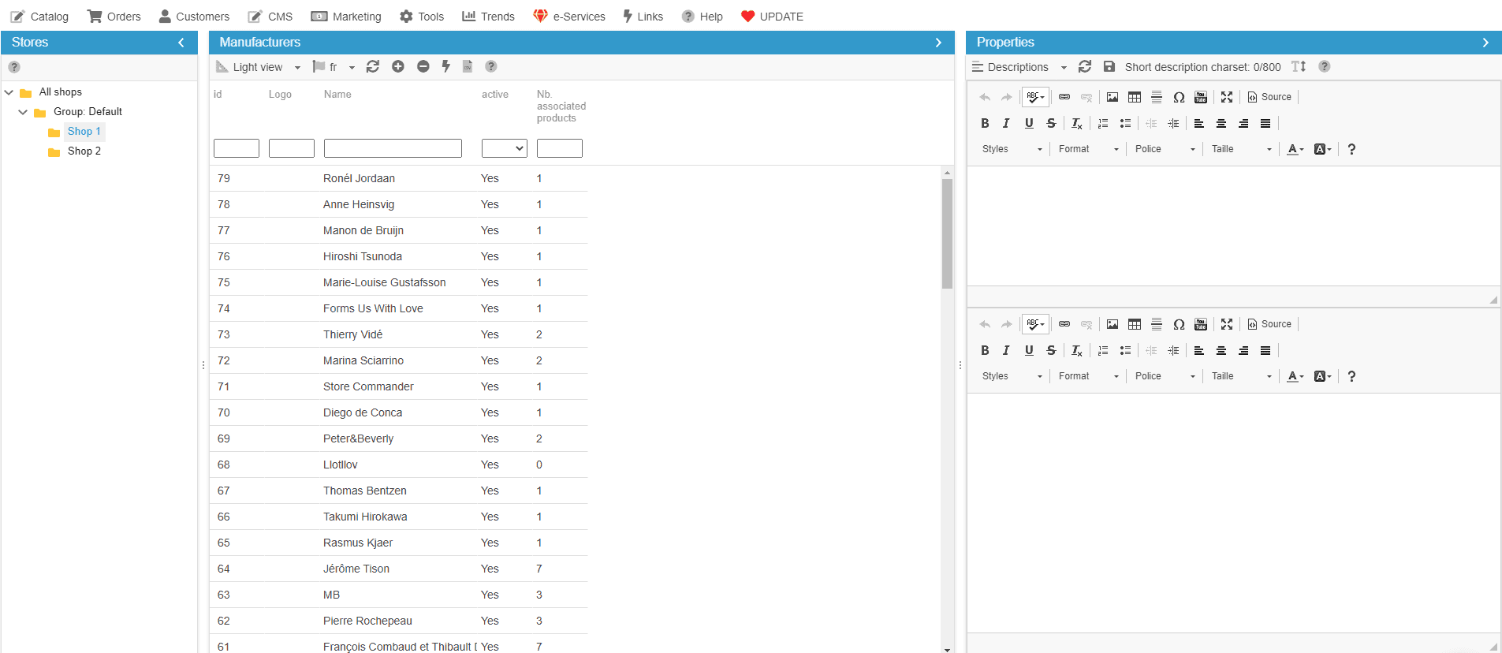1502x653 pixels.
Task: Click the lightning bolt quick action icon
Action: point(445,67)
